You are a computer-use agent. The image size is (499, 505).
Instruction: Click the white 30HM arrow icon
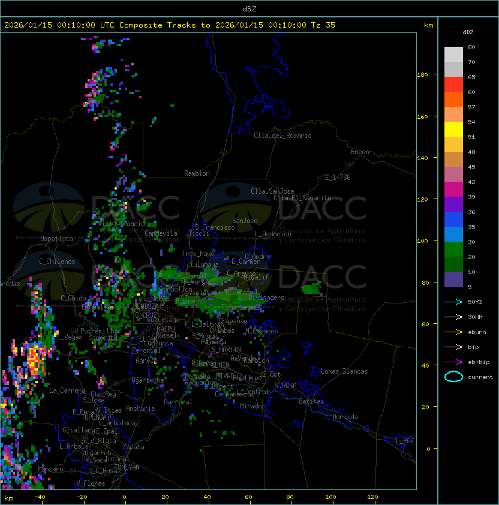click(453, 317)
